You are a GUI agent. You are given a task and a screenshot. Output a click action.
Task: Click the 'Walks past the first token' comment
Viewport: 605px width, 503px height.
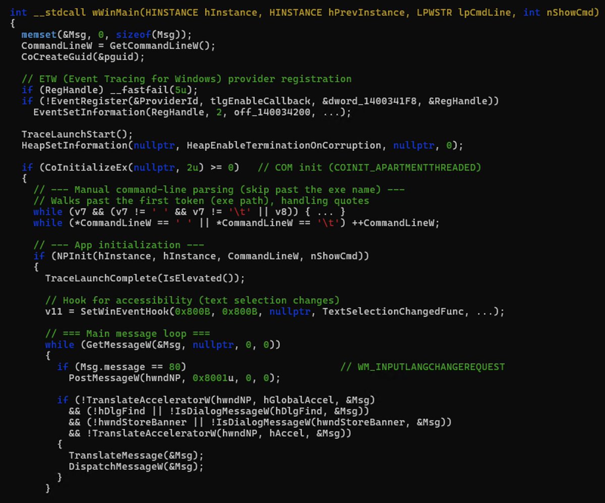click(x=201, y=201)
